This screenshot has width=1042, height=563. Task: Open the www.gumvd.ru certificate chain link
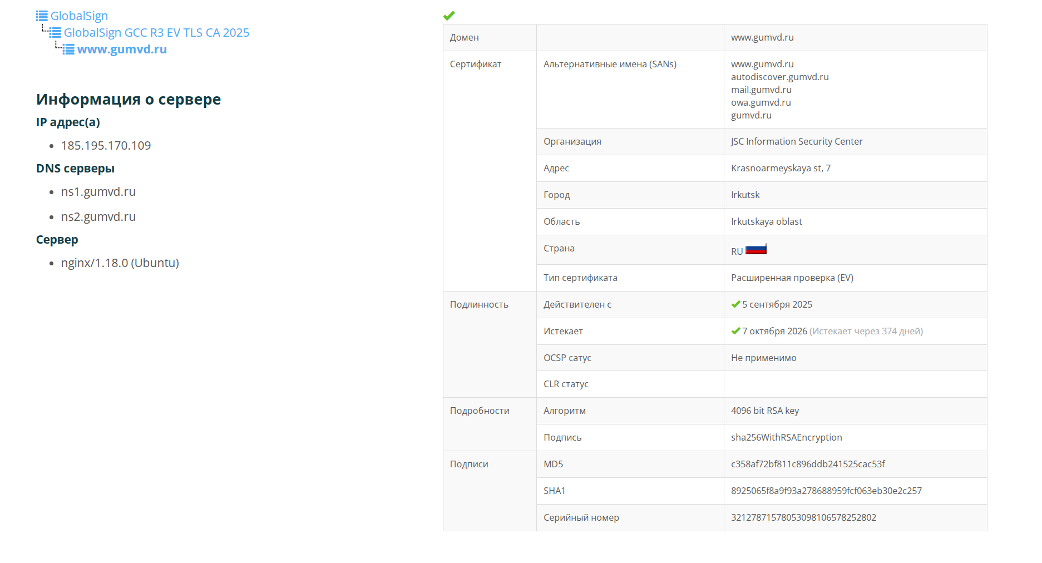[x=122, y=50]
